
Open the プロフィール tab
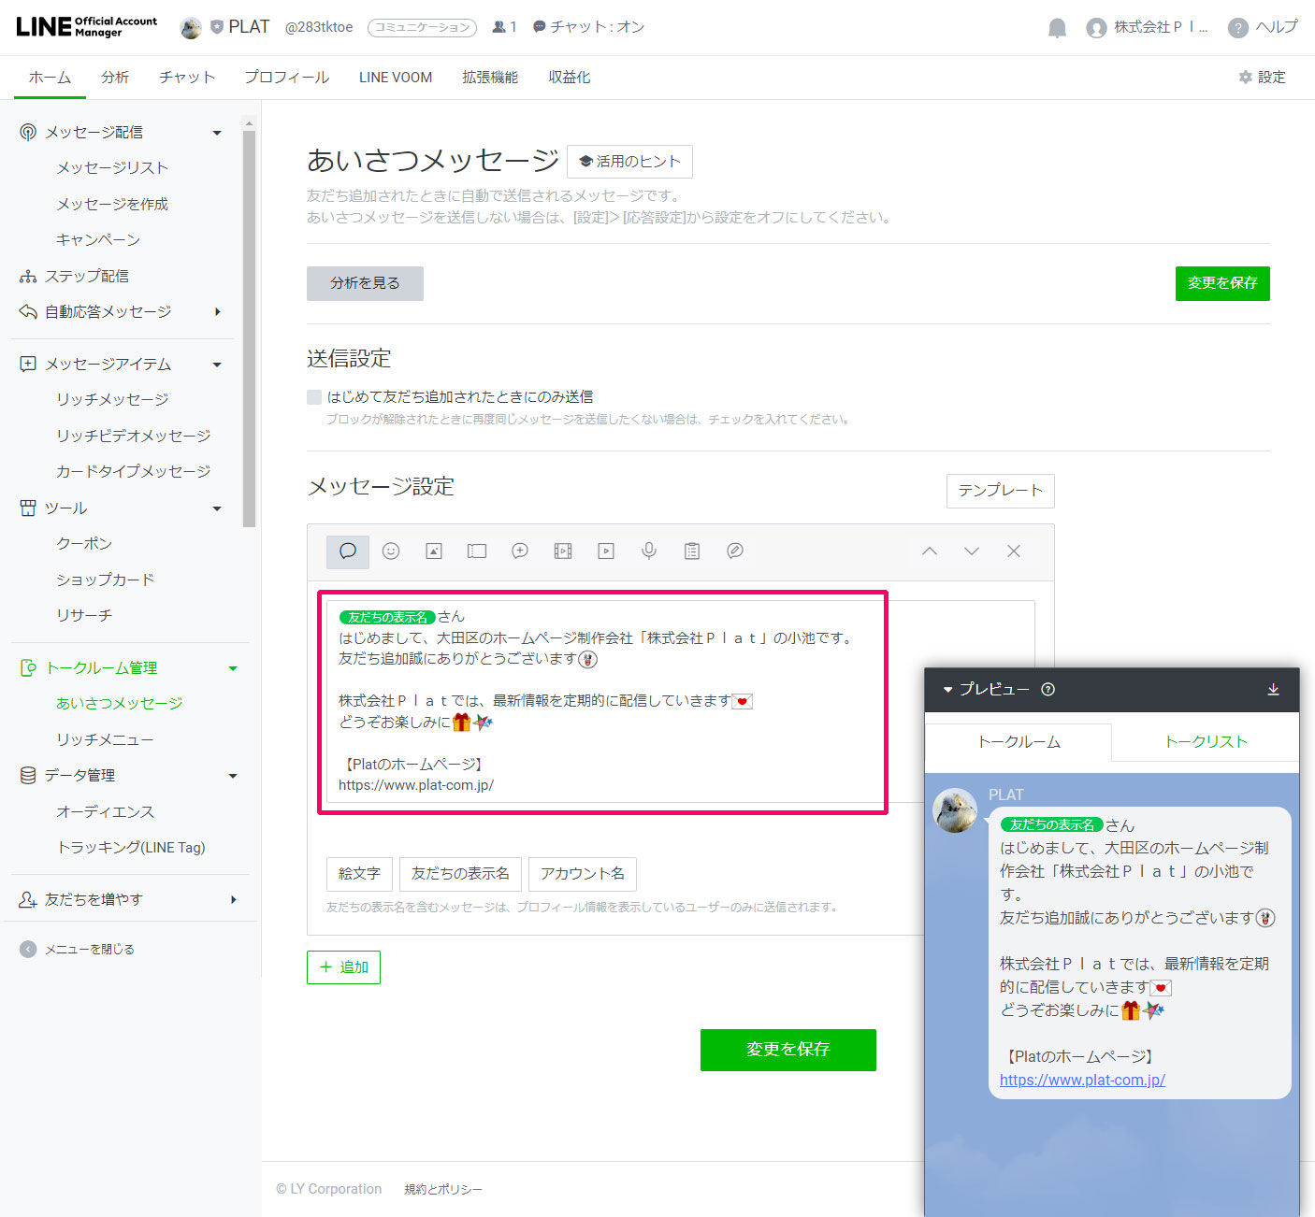pos(287,78)
